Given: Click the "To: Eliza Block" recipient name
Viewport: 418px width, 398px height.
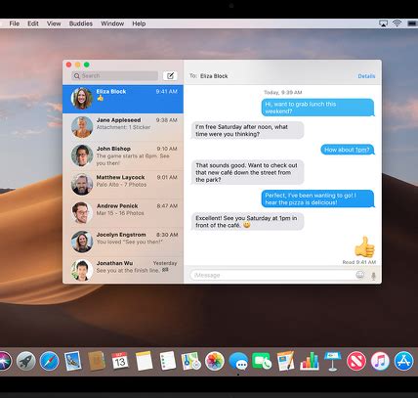Looking at the screenshot, I should (214, 76).
